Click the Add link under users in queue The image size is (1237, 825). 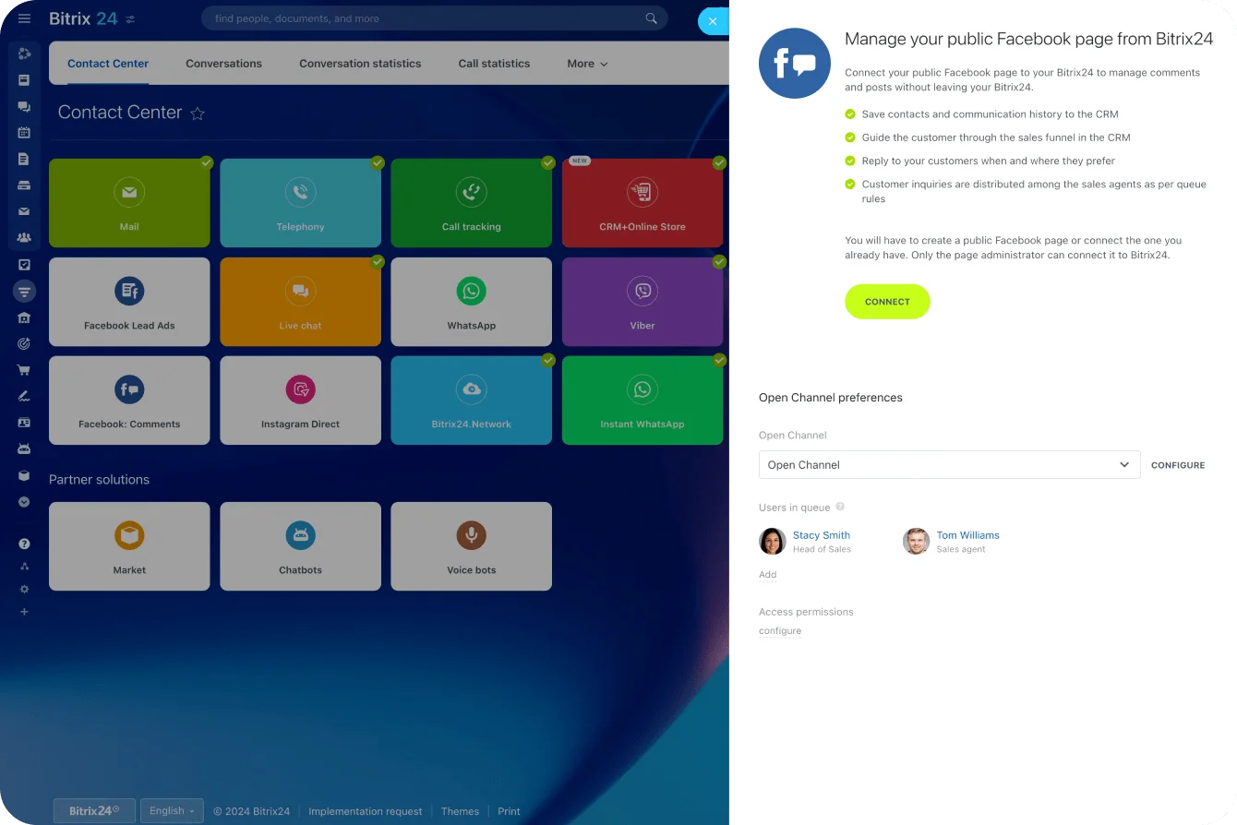[767, 575]
